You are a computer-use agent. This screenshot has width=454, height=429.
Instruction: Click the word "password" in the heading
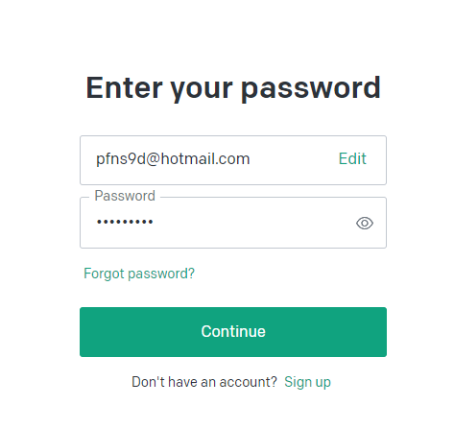pyautogui.click(x=311, y=89)
